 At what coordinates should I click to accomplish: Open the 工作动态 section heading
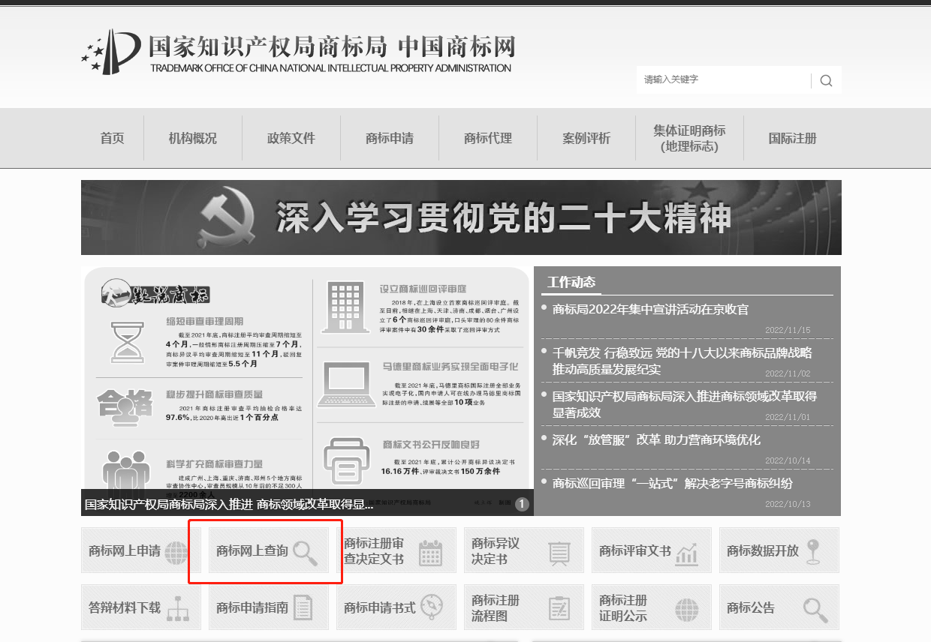coord(571,283)
